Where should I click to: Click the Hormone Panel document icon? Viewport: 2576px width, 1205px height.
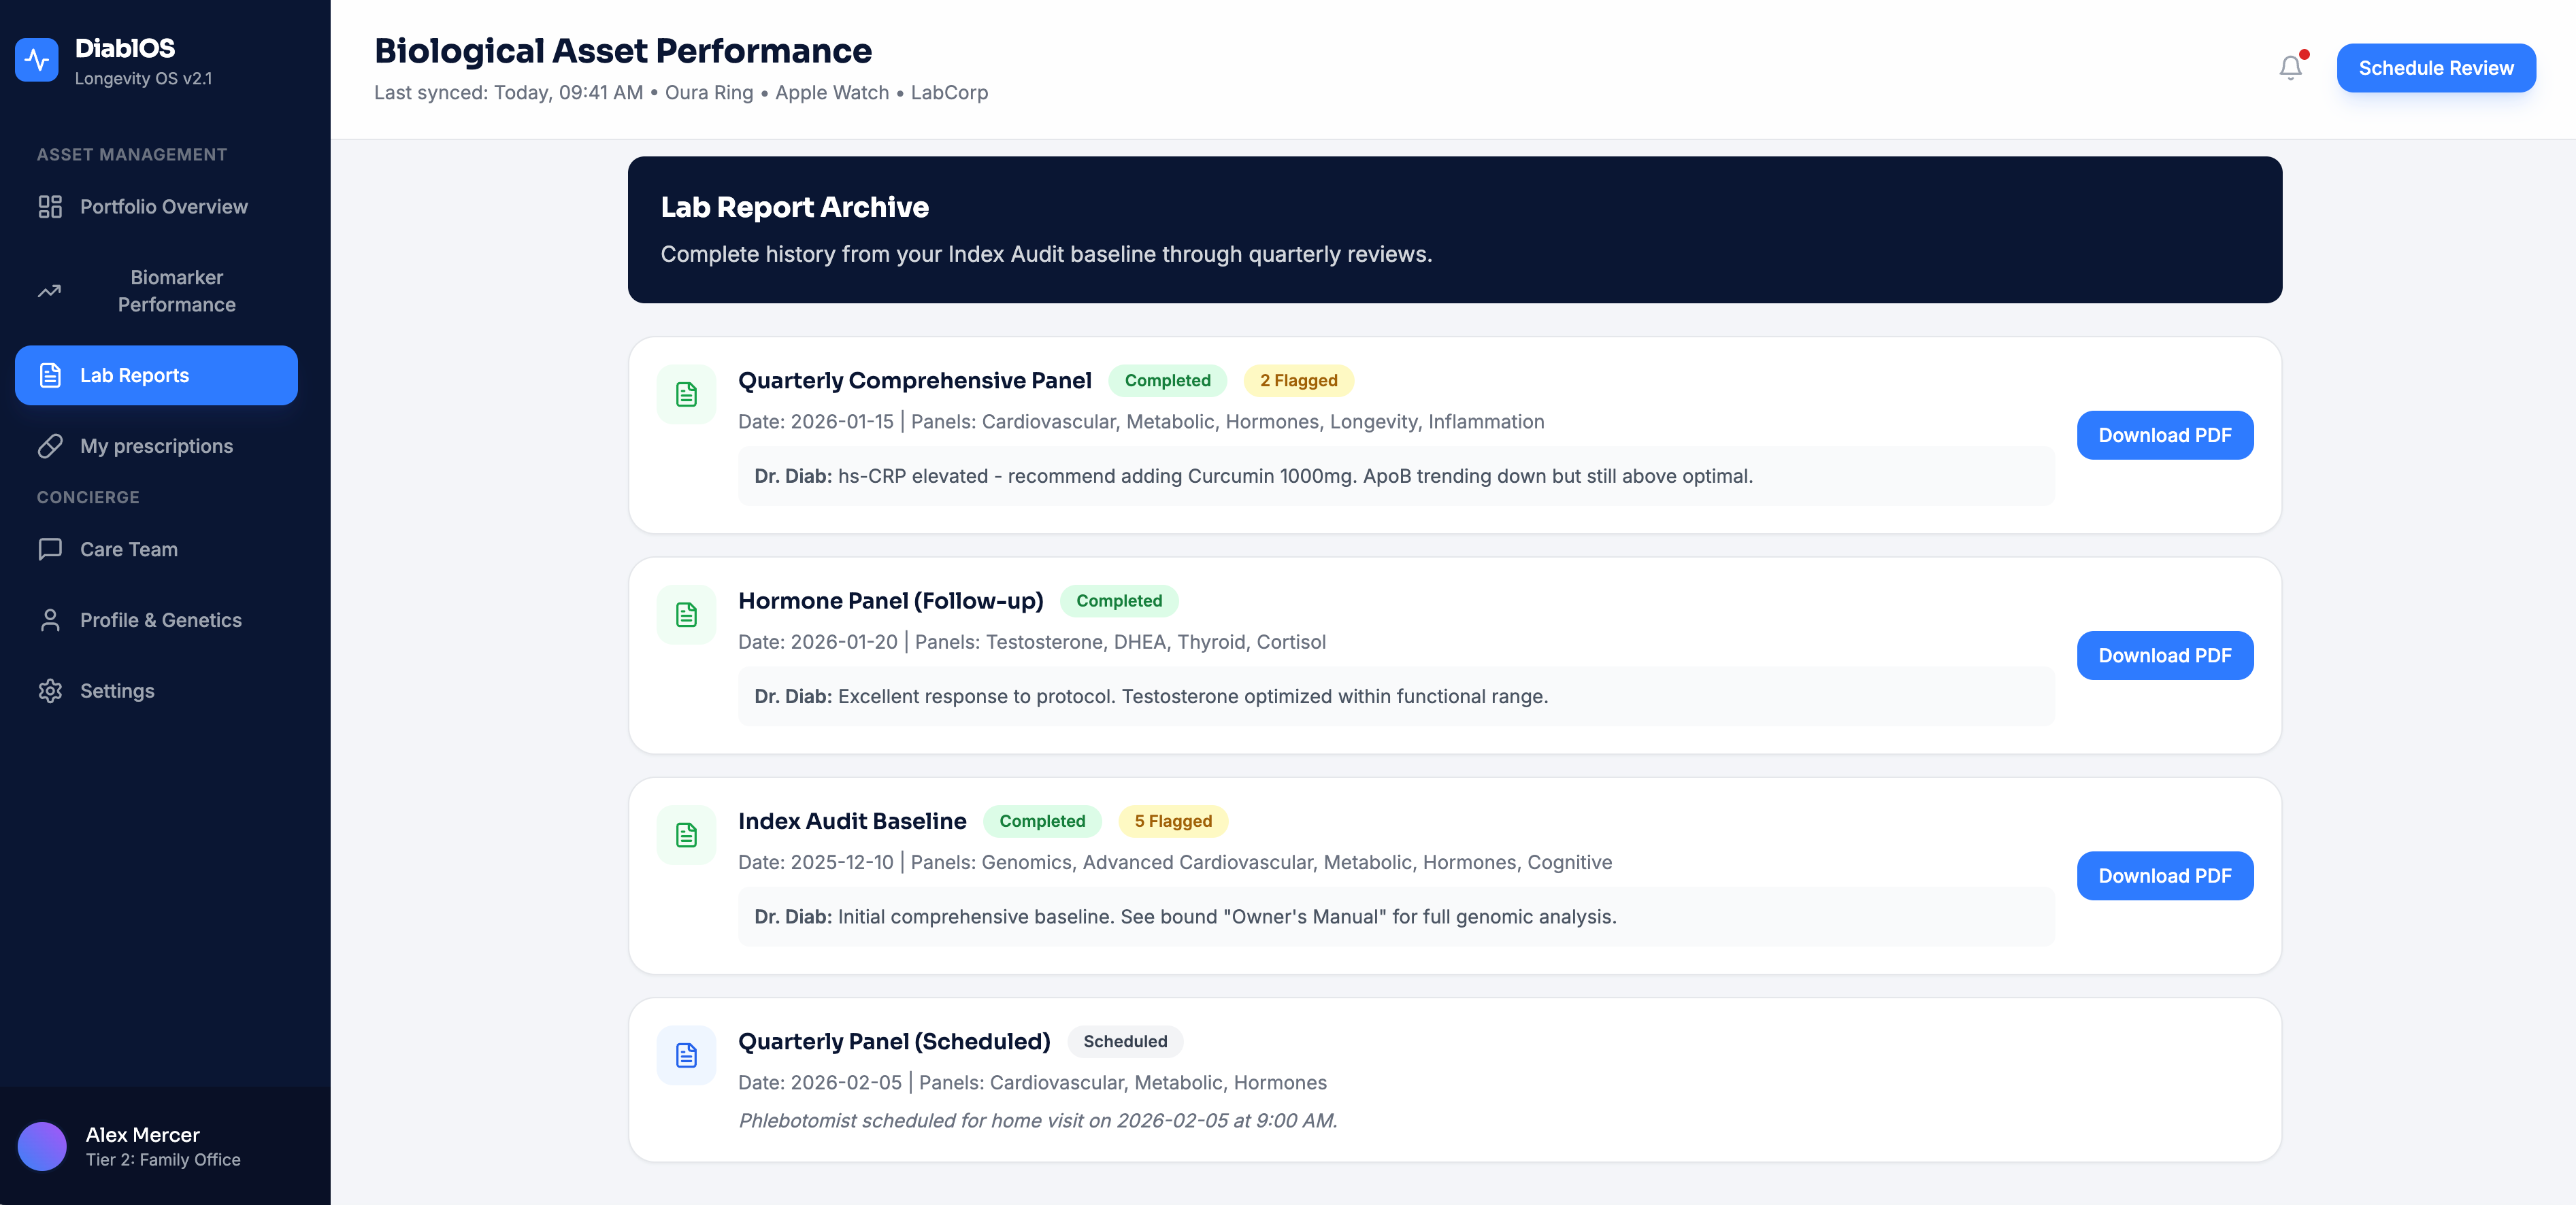coord(687,615)
